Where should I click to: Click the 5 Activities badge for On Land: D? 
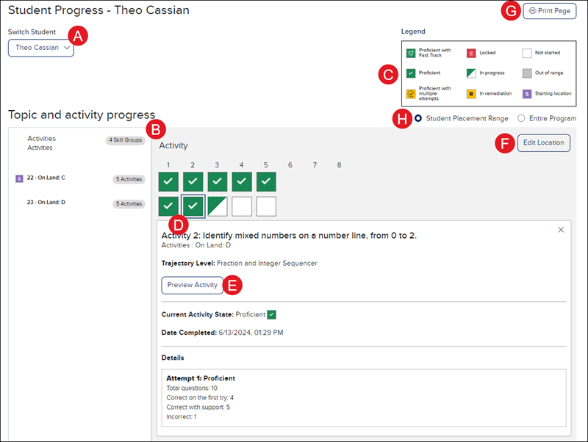[x=129, y=203]
